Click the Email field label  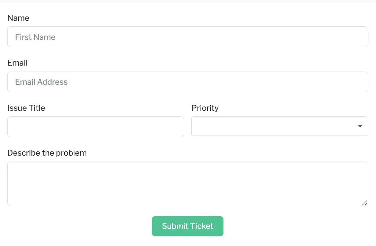(17, 63)
